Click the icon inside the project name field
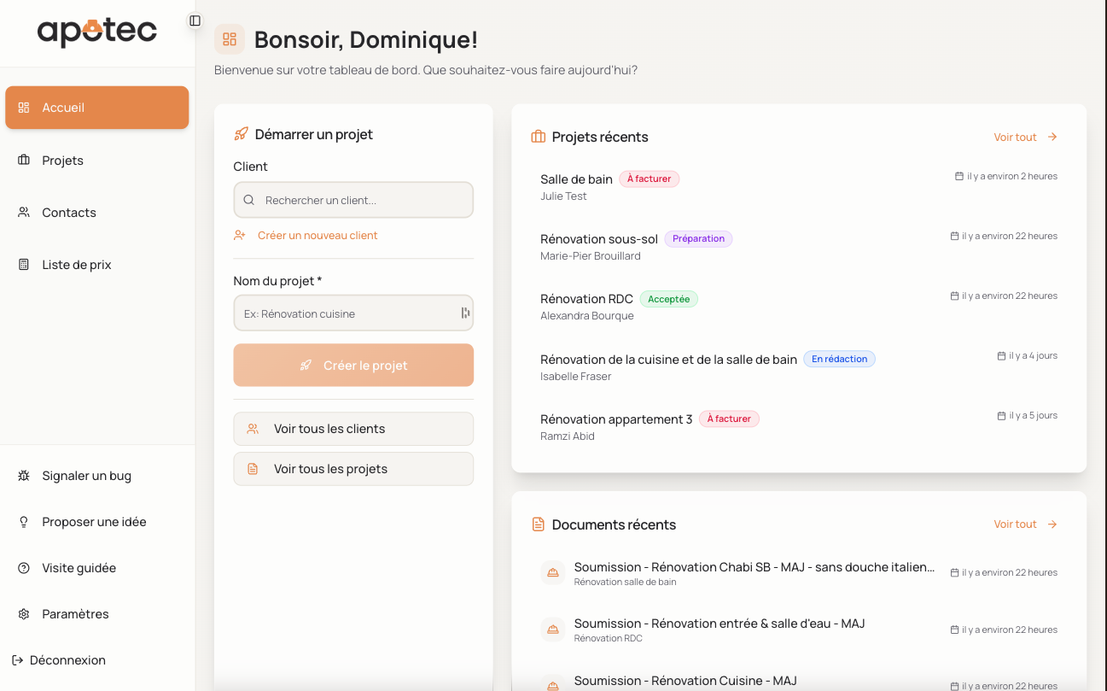Viewport: 1107px width, 691px height. pos(465,313)
